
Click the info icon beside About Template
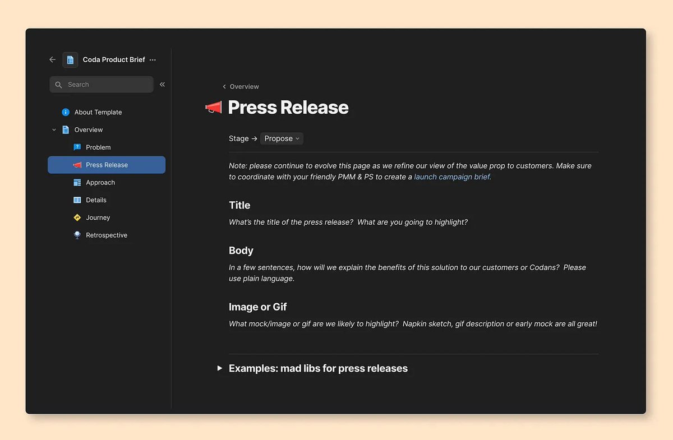pos(66,112)
